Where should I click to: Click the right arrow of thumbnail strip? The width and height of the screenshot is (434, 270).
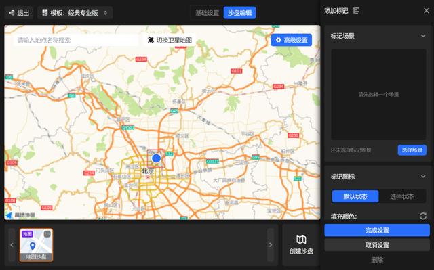coord(271,245)
